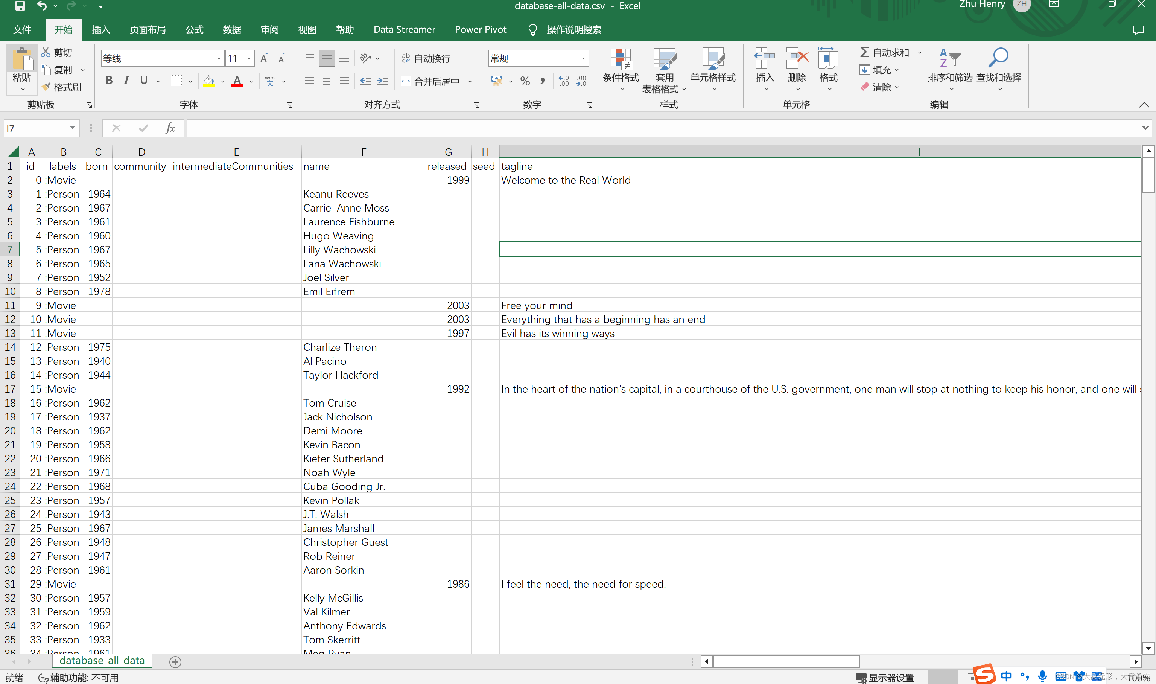1156x684 pixels.
Task: Click the increase font size icon
Action: 264,58
